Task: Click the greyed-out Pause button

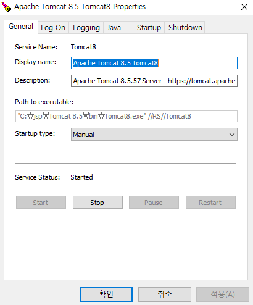Action: click(x=154, y=203)
